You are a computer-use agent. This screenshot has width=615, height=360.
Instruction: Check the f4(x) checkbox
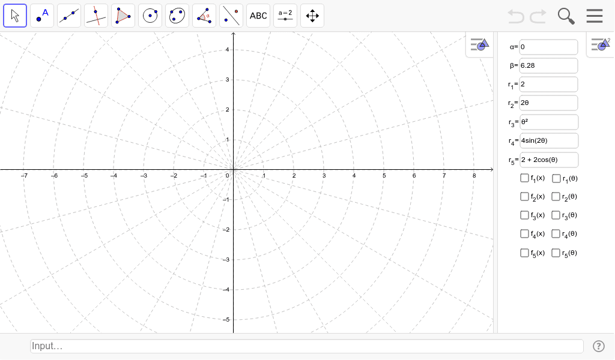(524, 233)
